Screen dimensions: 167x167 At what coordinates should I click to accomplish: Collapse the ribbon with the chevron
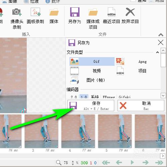tap(161, 35)
